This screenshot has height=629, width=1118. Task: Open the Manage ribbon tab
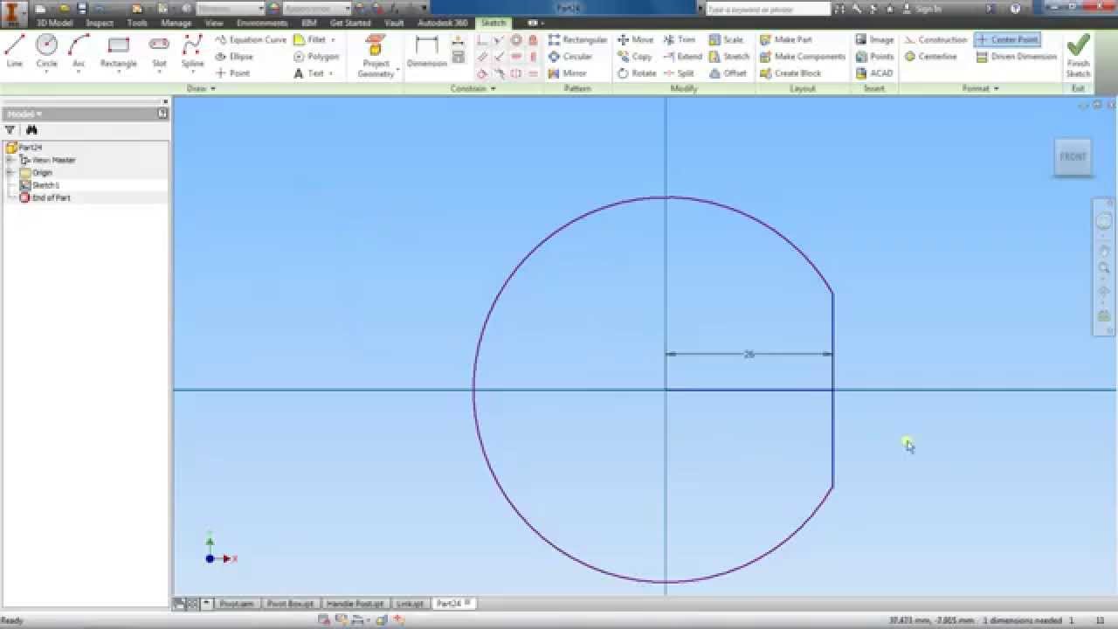click(176, 23)
